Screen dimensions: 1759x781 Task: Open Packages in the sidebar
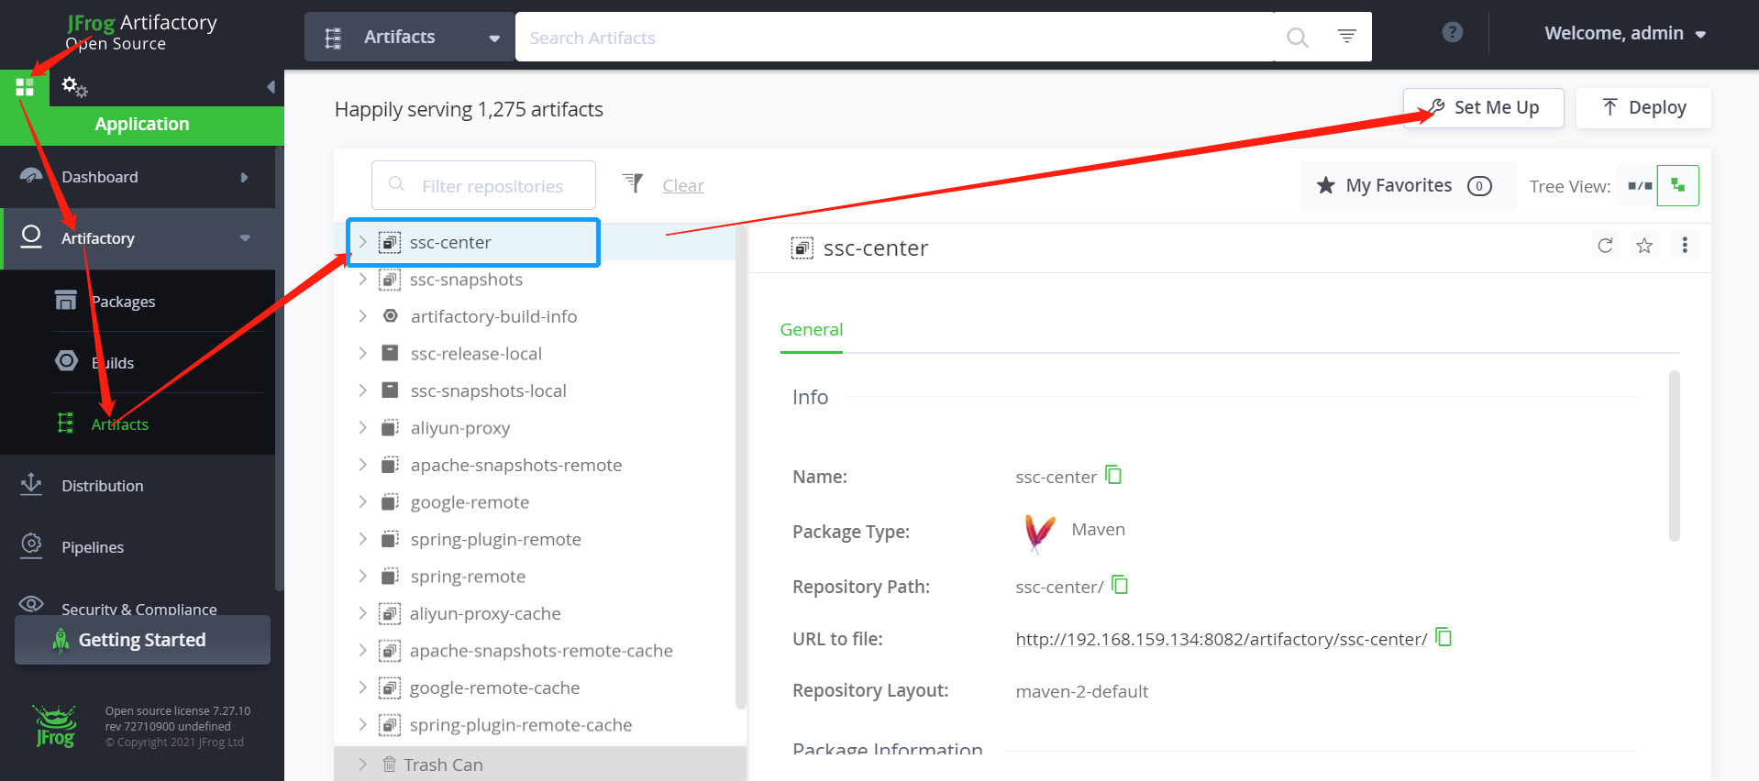[123, 302]
